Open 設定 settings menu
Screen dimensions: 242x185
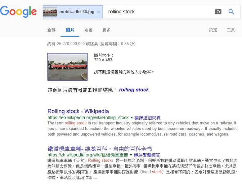213,30
